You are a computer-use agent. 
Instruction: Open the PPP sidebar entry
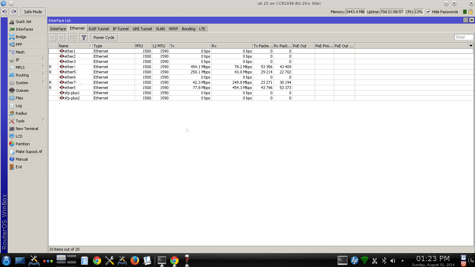pos(27,44)
